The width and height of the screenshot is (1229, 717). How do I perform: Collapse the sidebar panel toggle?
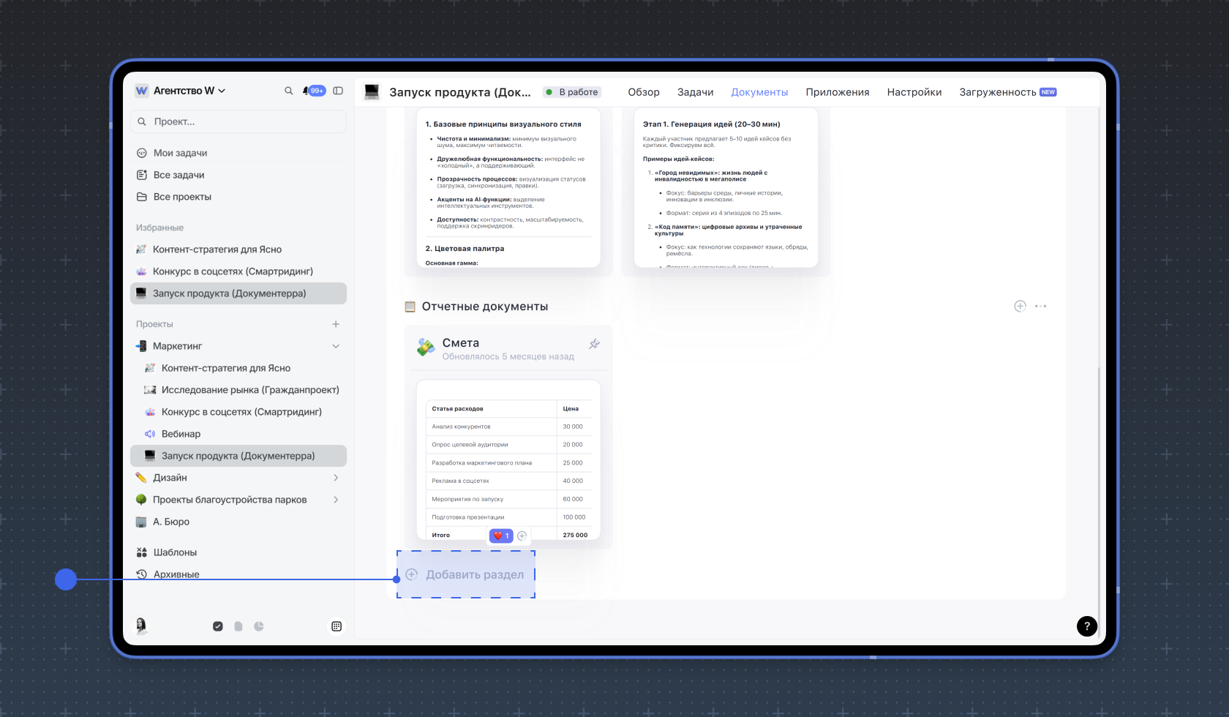(338, 91)
